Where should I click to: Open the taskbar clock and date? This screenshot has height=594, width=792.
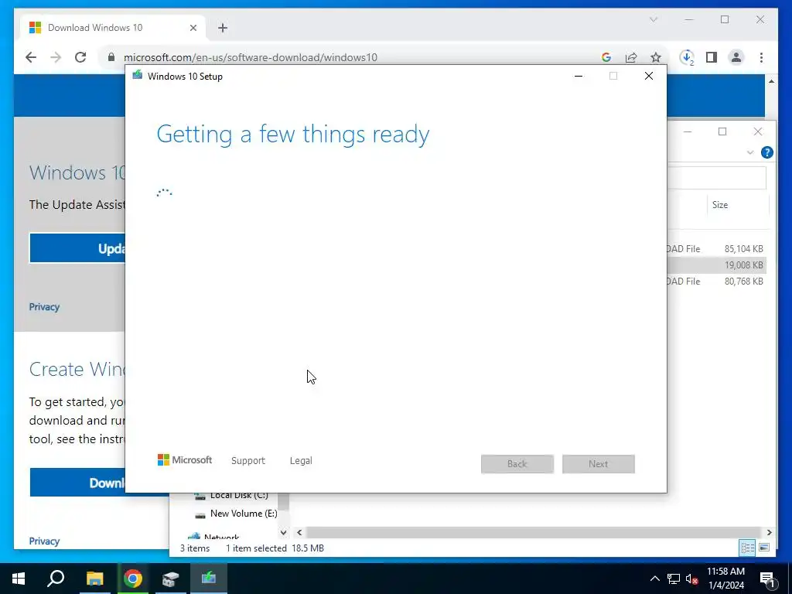pyautogui.click(x=725, y=579)
